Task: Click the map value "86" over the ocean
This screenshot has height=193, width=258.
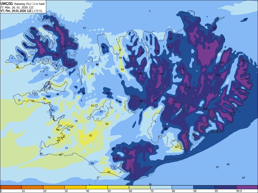Action: pos(228,164)
